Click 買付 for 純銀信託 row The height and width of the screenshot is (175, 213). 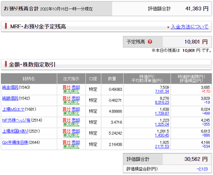click(x=67, y=98)
